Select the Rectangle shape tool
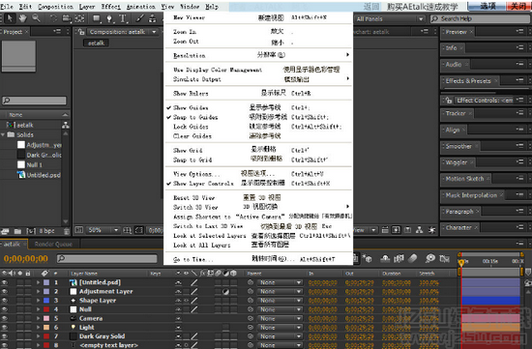Viewport: 532px width, 349px height. [97, 18]
